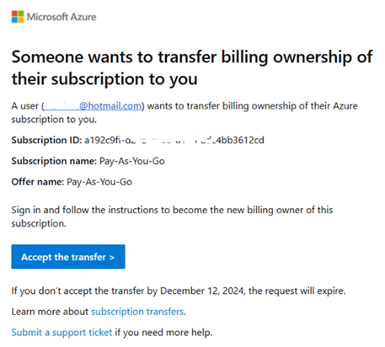Screen dimensions: 385x347
Task: Open the subscription transfers link
Action: point(137,312)
